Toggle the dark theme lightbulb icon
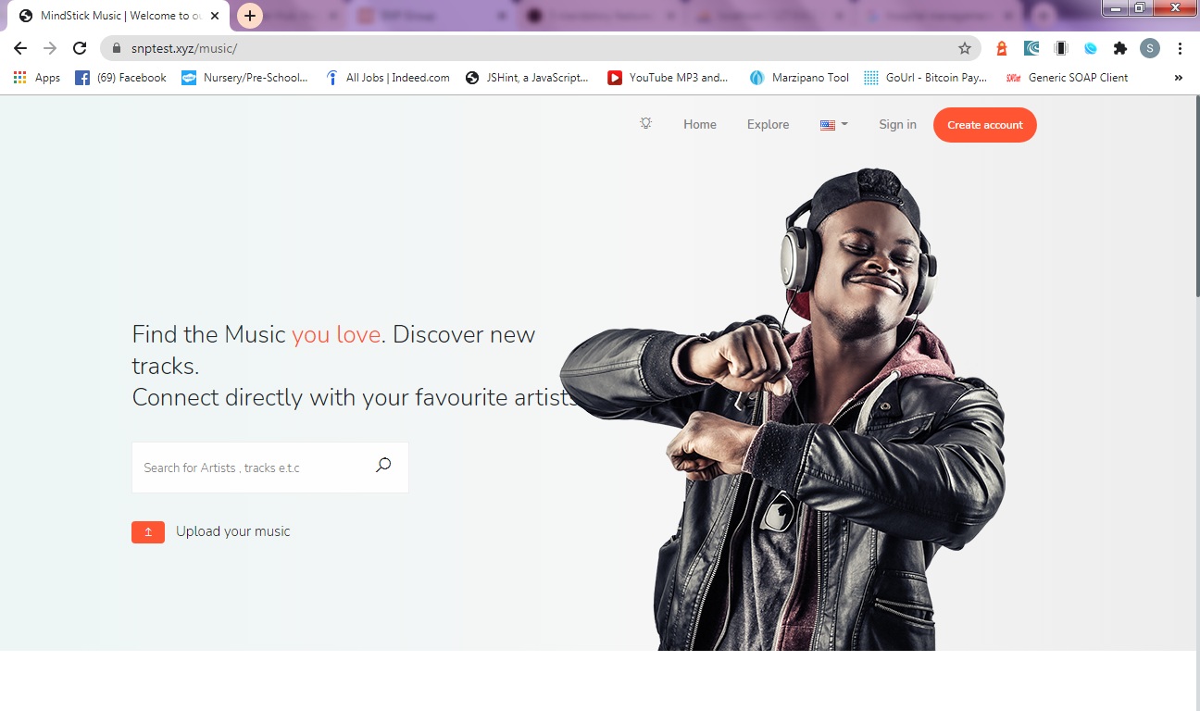This screenshot has height=711, width=1200. pos(645,122)
